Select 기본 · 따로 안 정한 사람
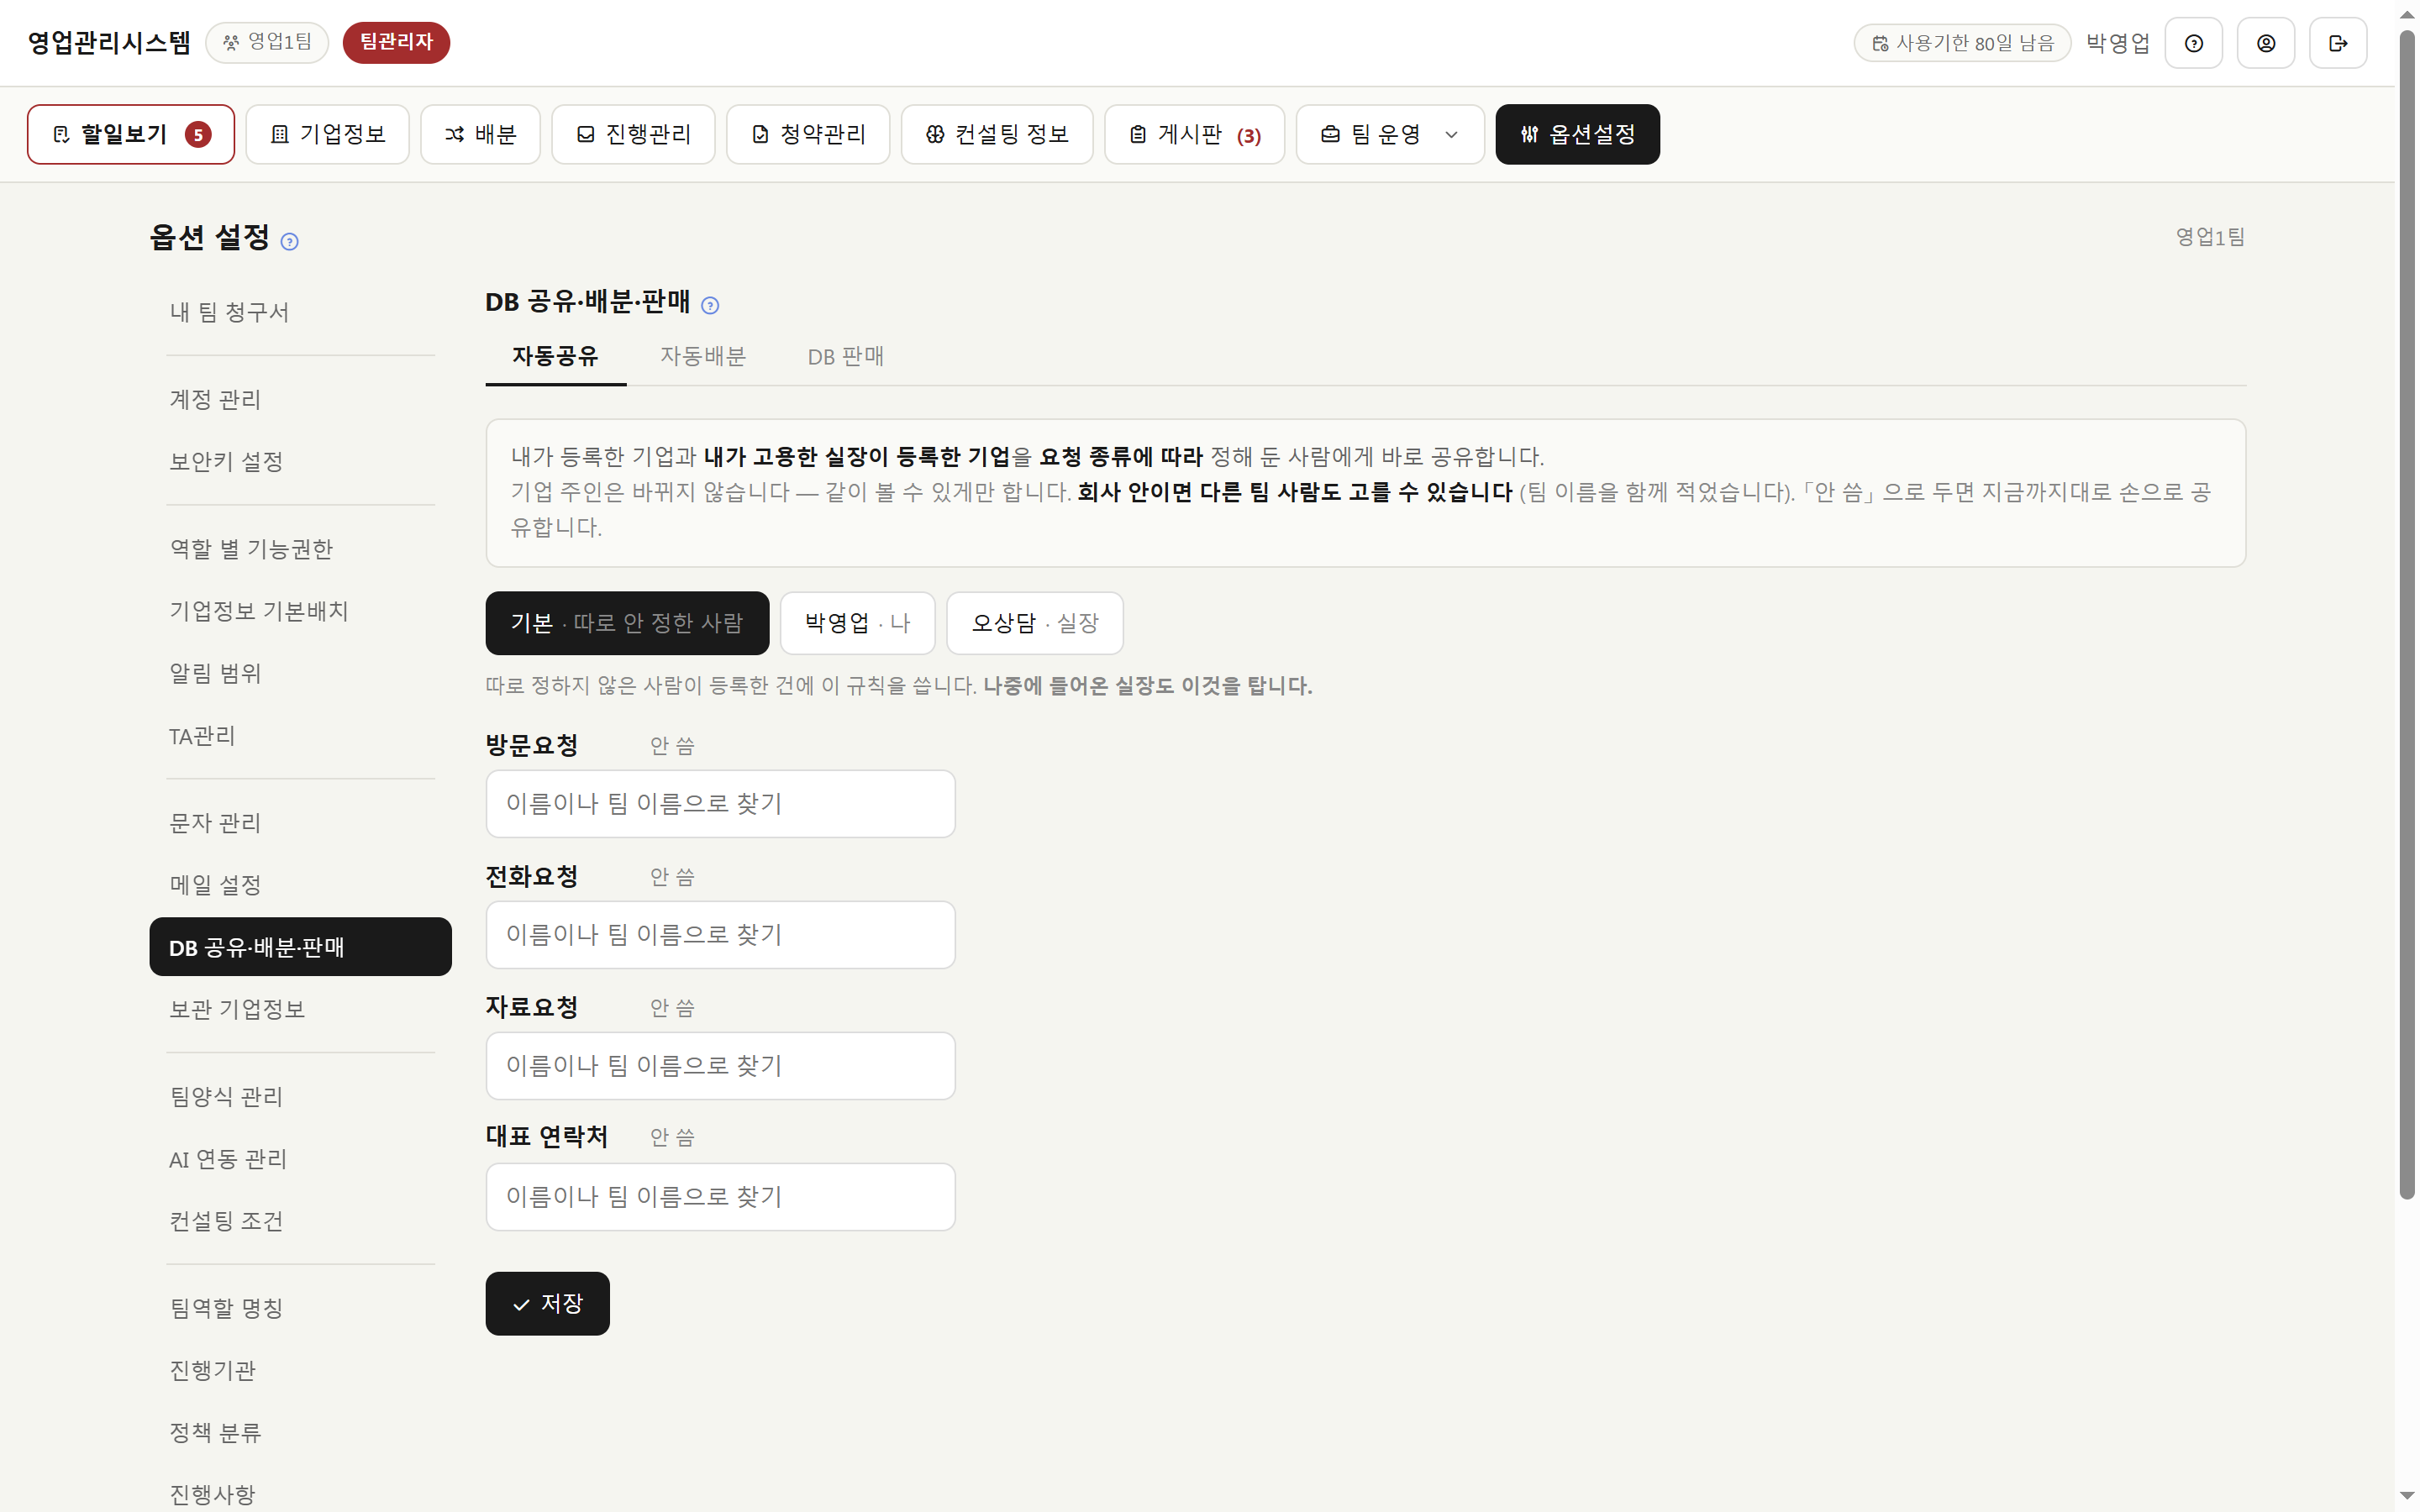 pos(627,623)
